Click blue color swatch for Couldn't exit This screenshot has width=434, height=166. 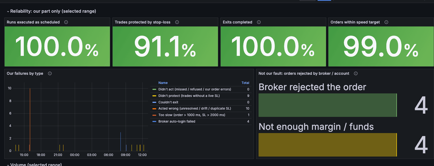pyautogui.click(x=154, y=102)
